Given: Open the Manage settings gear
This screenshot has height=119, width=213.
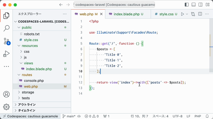Looking at the screenshot, I should [6, 107].
